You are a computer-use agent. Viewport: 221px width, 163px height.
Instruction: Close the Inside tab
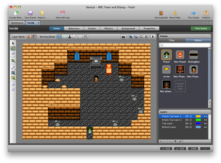pyautogui.click(x=38, y=23)
